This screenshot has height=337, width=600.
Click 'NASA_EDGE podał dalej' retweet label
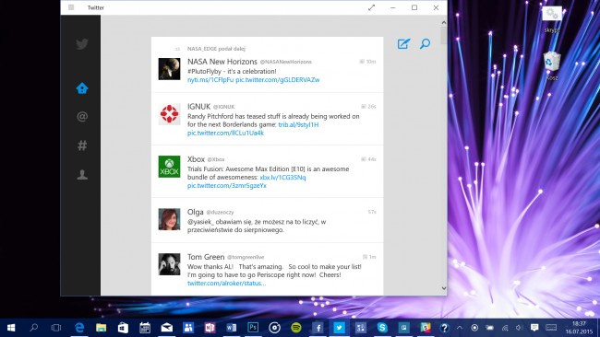[x=216, y=49]
